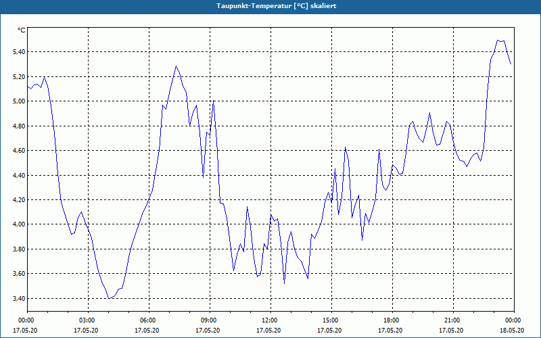Click the 03:00 time axis label
Screen dimensions: 541x338
(89, 320)
